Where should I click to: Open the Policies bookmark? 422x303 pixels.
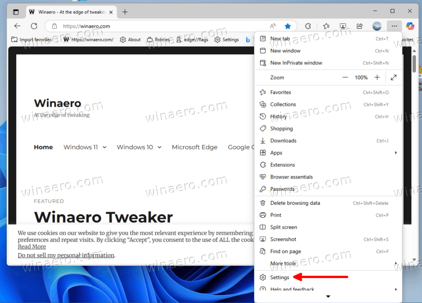pos(158,40)
